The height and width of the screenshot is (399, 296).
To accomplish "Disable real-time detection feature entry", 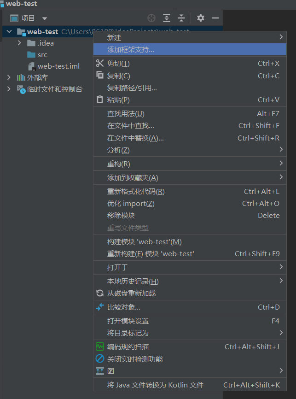I will [x=134, y=359].
